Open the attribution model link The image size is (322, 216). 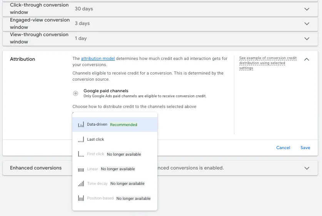pyautogui.click(x=98, y=58)
